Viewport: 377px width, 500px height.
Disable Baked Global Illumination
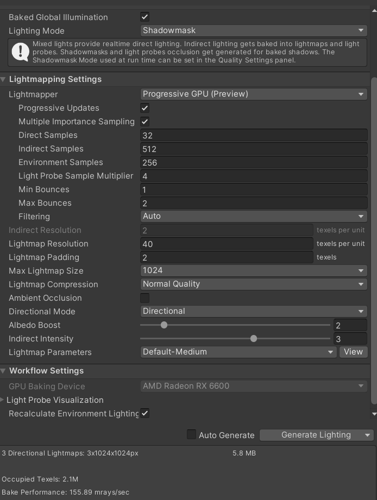(144, 17)
